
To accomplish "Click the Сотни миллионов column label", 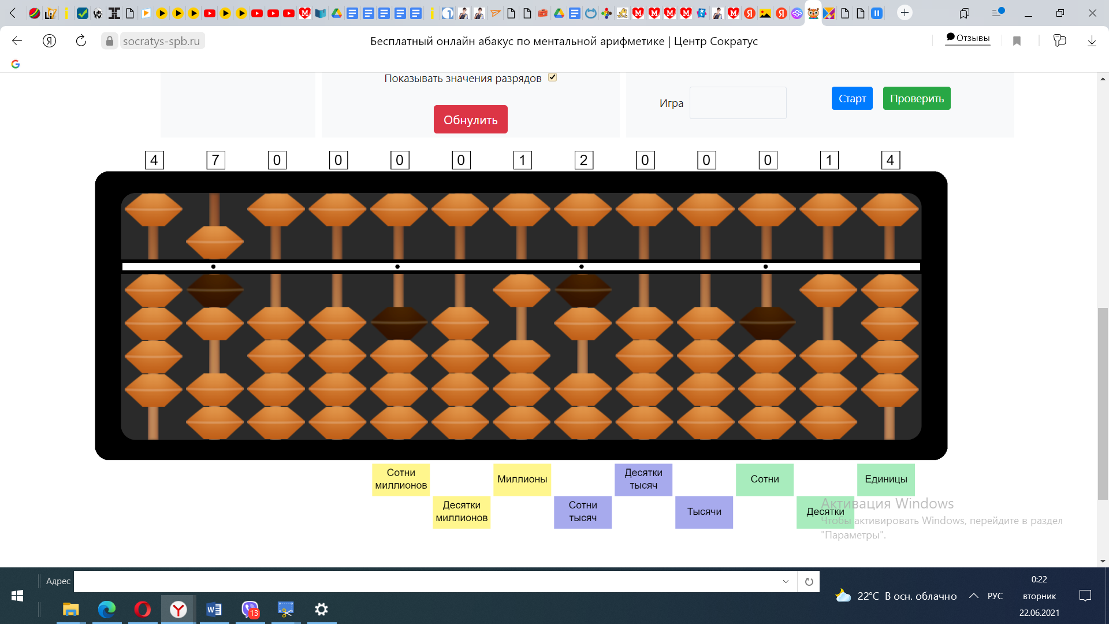I will (x=401, y=480).
